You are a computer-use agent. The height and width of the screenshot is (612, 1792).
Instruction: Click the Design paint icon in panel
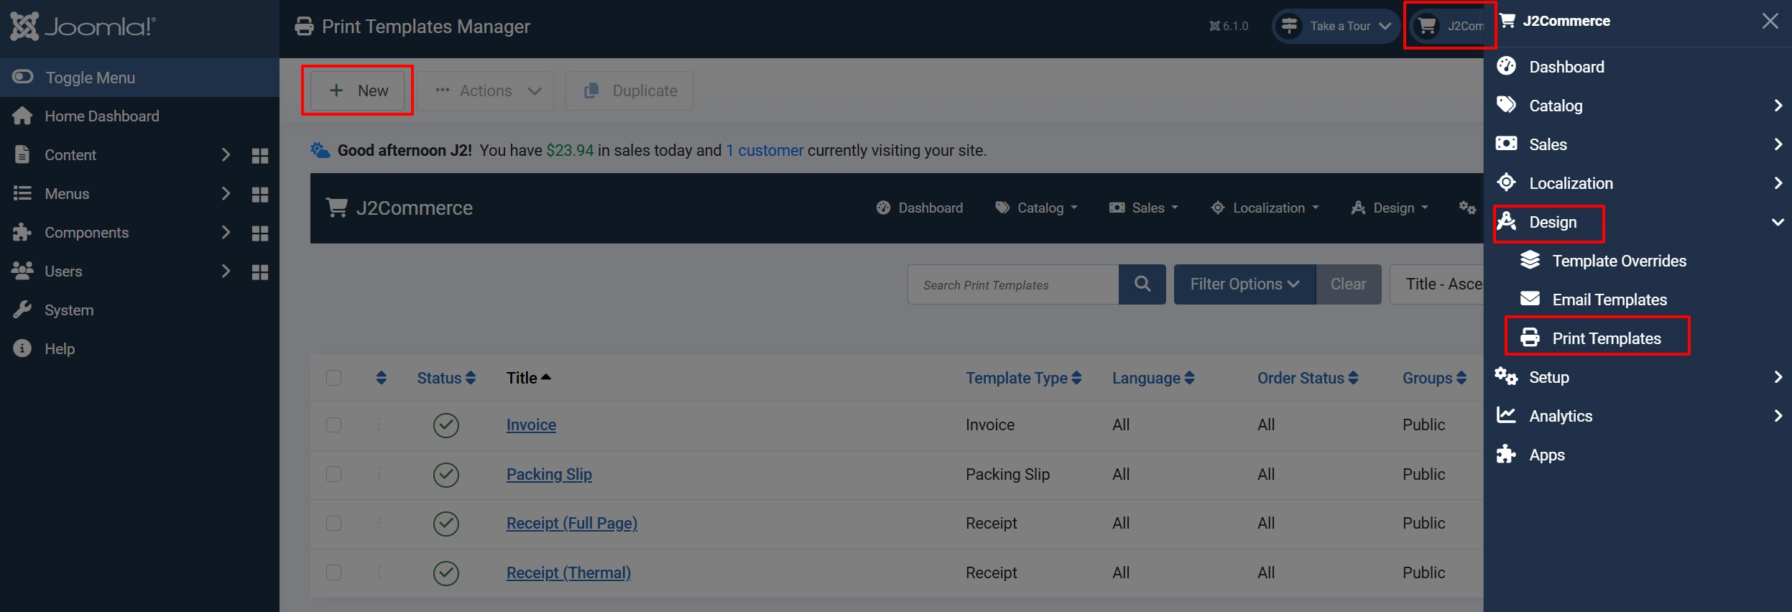tap(1507, 221)
